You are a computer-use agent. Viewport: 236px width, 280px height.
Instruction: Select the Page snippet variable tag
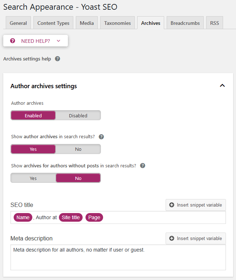(94, 217)
